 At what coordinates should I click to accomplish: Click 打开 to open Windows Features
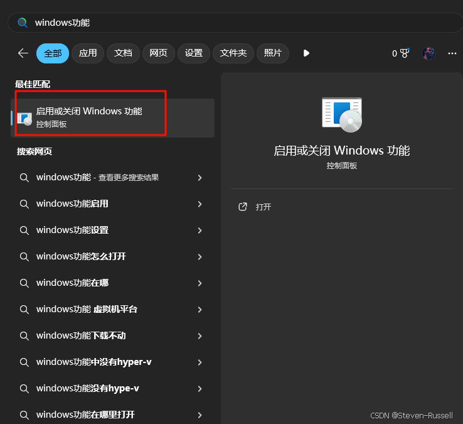tap(263, 207)
